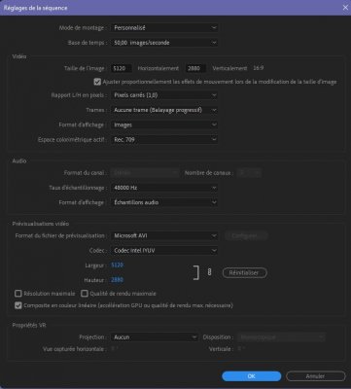Click the Annuler button
Viewport: 351px width, 389px height.
315,376
